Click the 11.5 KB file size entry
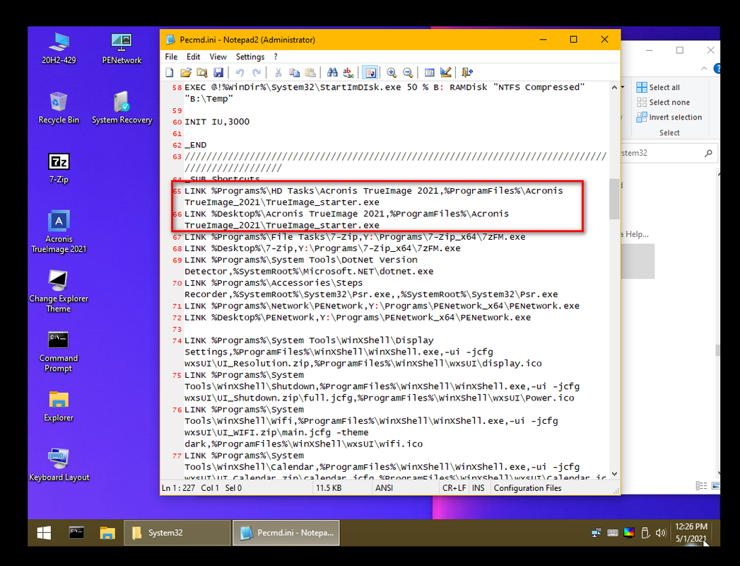The image size is (740, 566). [329, 488]
